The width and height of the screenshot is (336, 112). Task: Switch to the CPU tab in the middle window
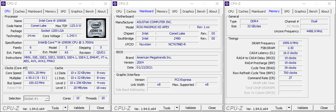[119, 11]
